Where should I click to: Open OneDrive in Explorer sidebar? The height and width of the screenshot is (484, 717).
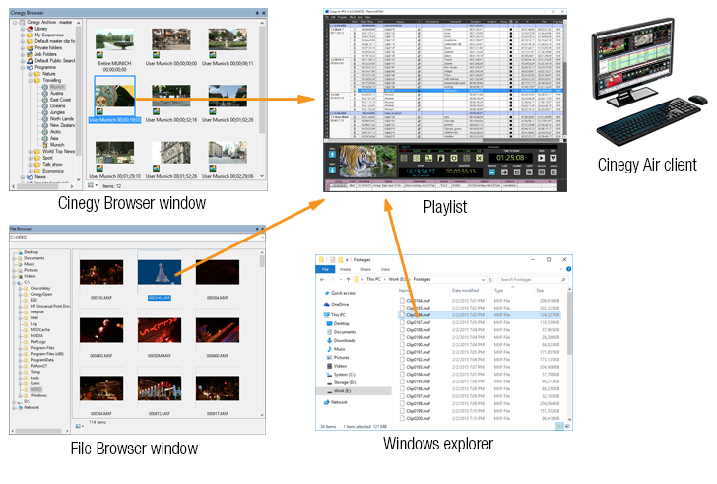(340, 305)
